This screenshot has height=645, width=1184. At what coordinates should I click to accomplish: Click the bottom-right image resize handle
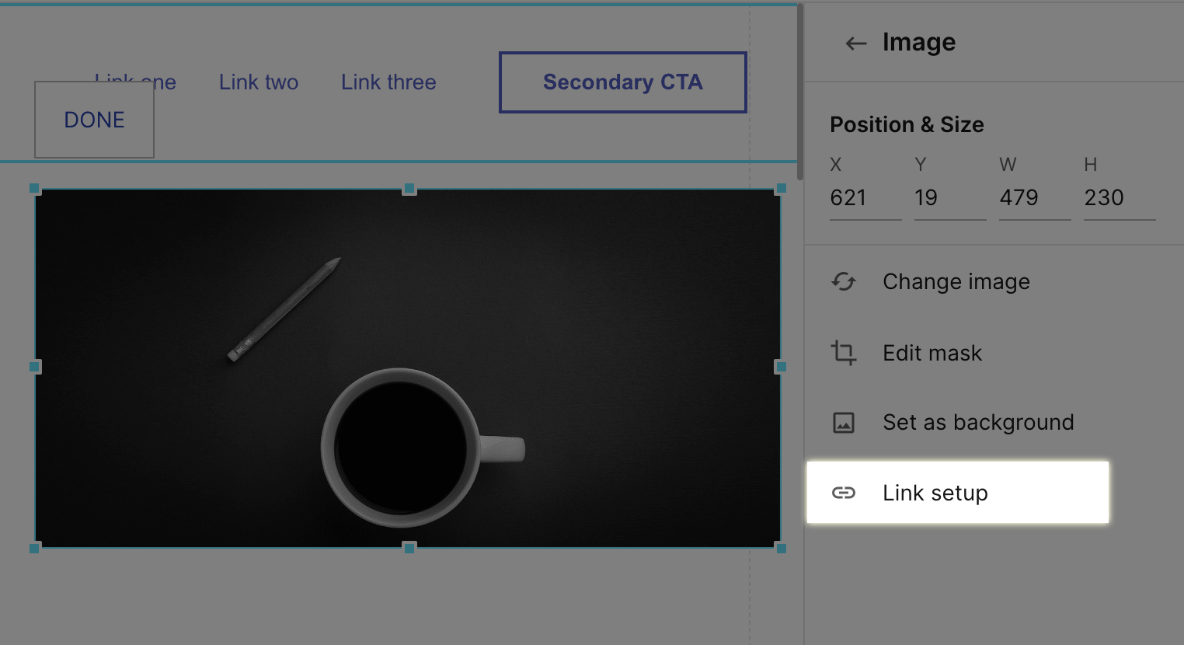pos(782,549)
